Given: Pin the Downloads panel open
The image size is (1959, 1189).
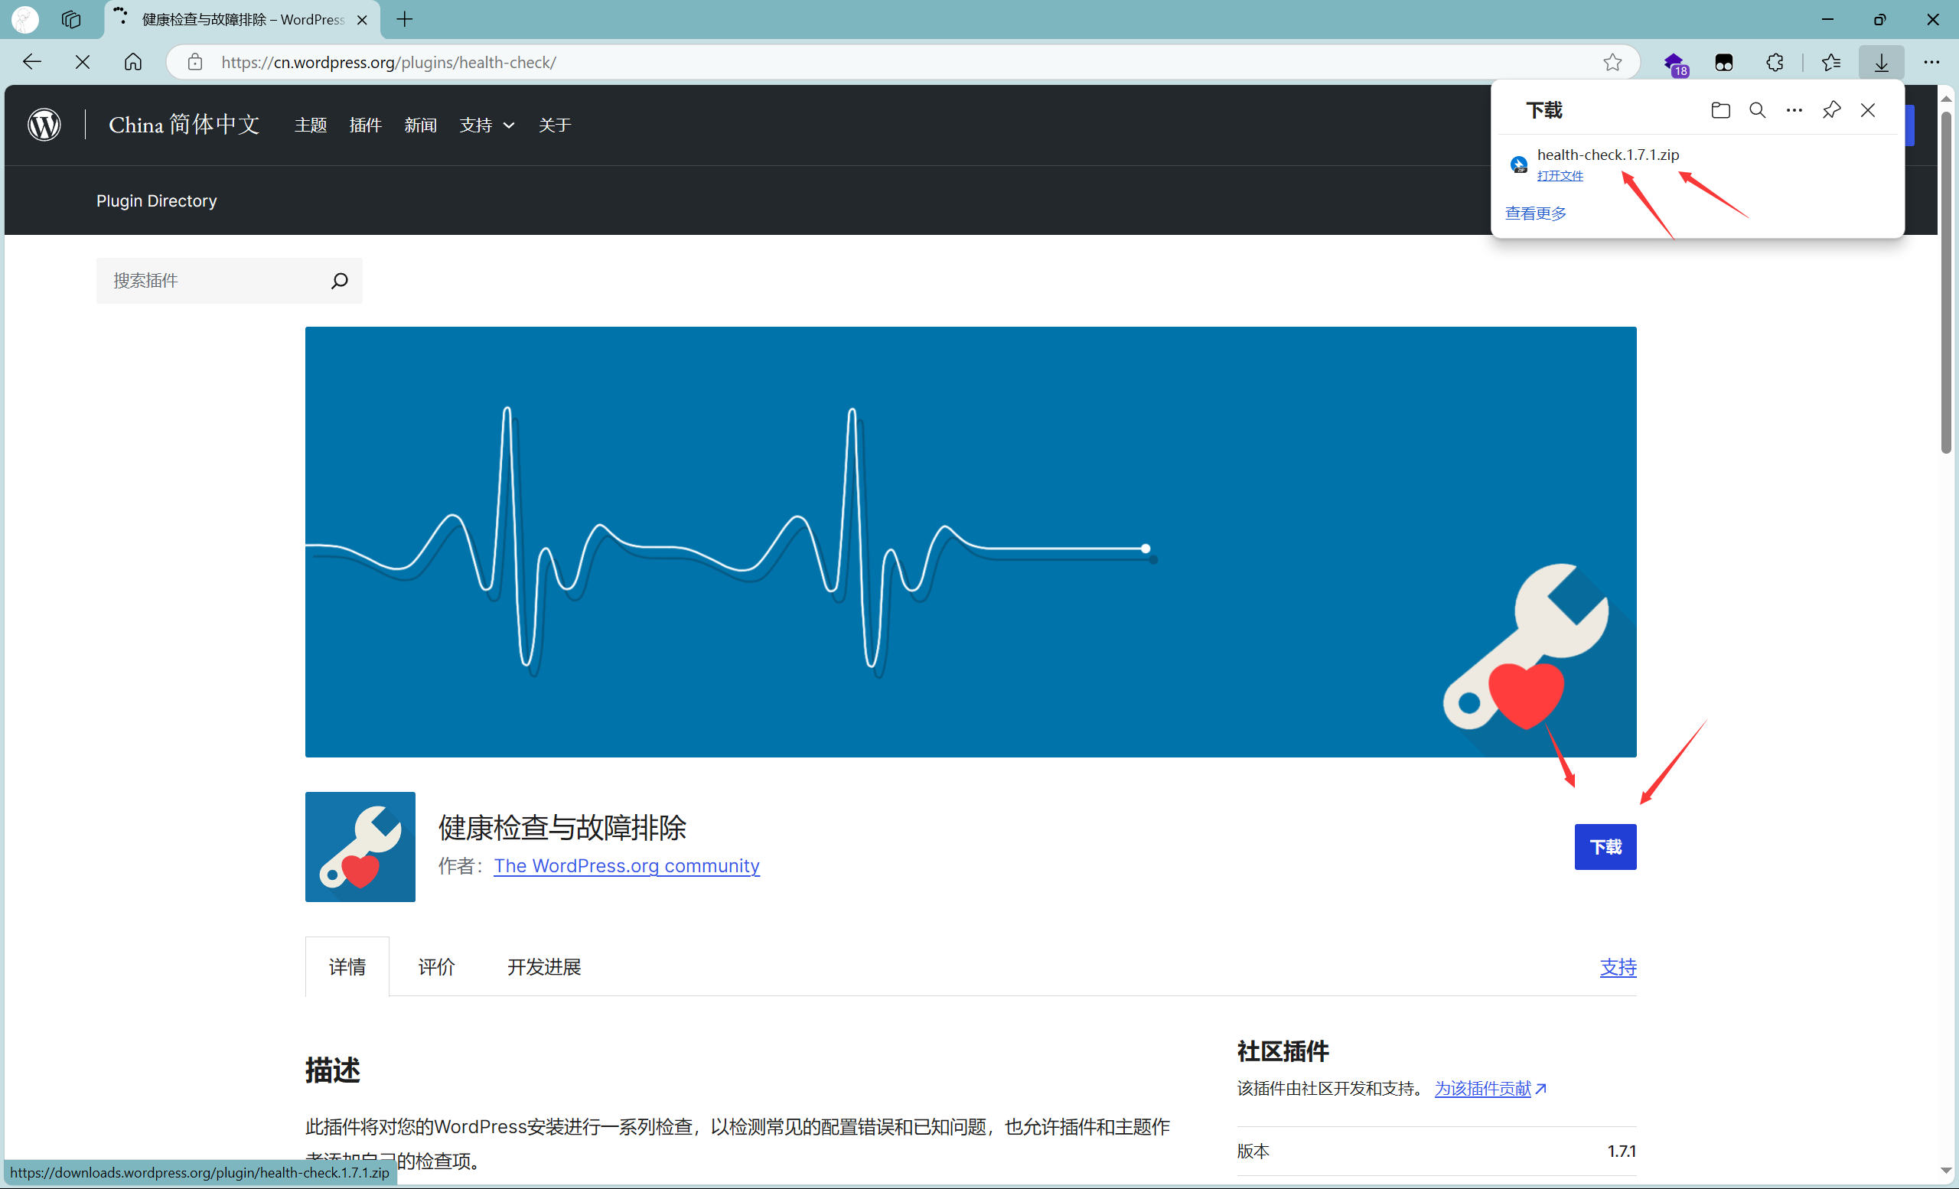Looking at the screenshot, I should 1831,109.
